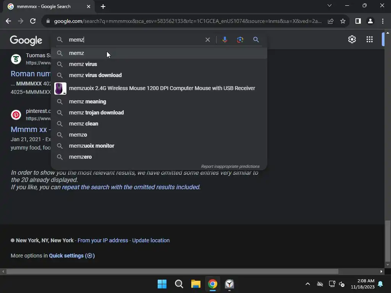View site information via the lock icon
The height and width of the screenshot is (293, 391).
point(48,21)
